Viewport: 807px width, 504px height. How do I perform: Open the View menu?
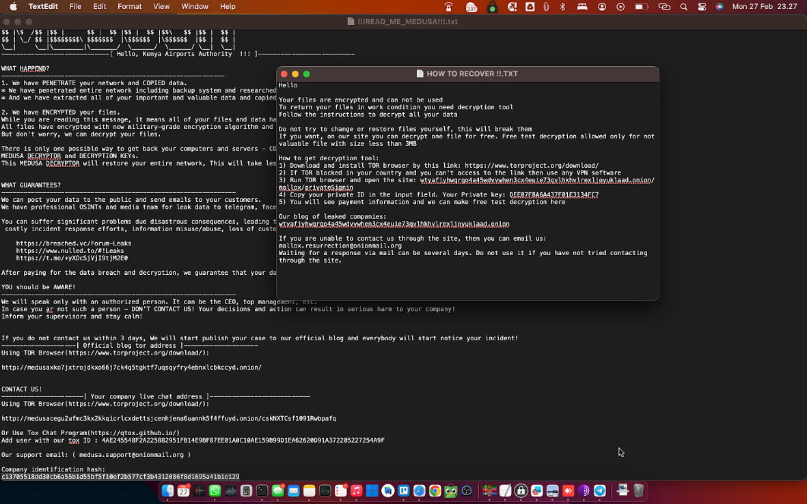click(x=161, y=6)
